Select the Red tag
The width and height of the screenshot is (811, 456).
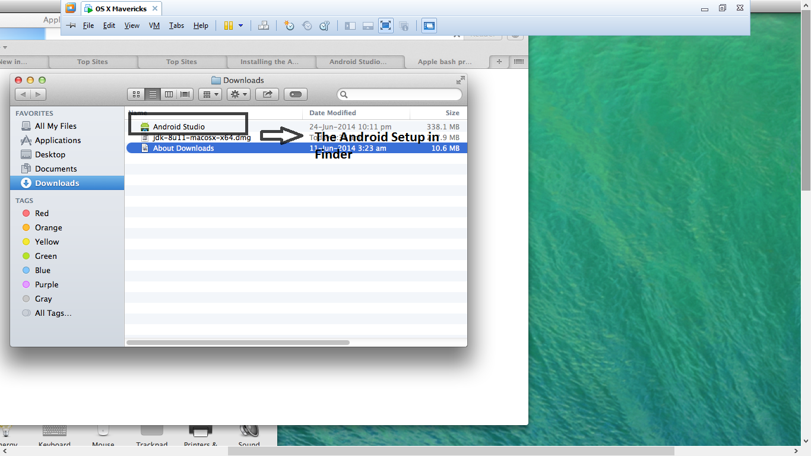(42, 213)
